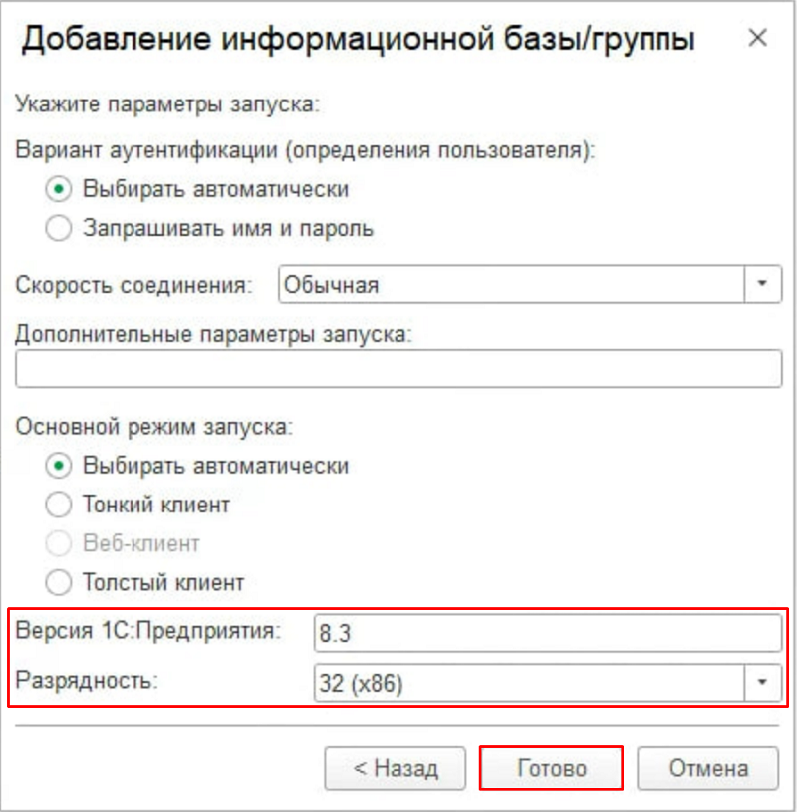Finish setup with the Готово button
The image size is (797, 812).
(551, 768)
